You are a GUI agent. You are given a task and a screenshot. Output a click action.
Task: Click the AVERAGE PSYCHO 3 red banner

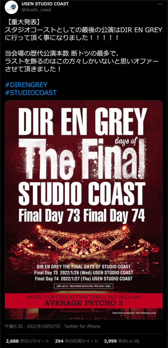point(84,300)
